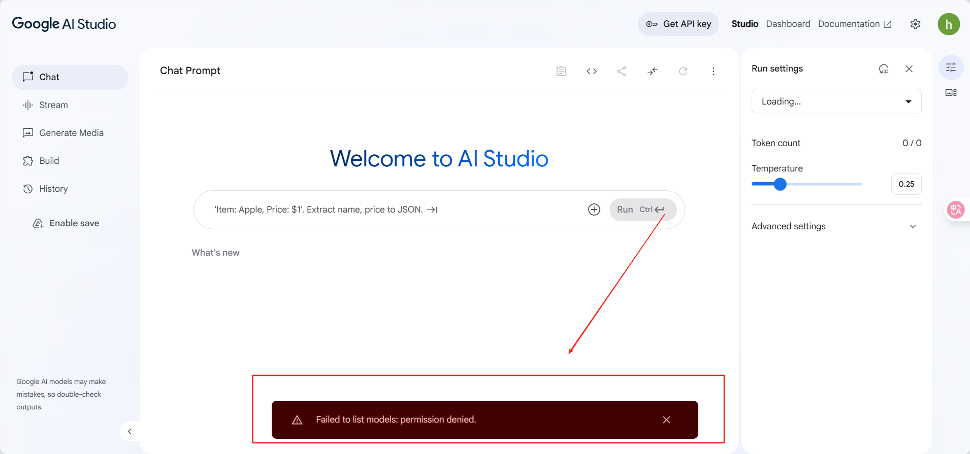Switch to the Dashboard tab
Screen dimensions: 970x454
tap(788, 24)
